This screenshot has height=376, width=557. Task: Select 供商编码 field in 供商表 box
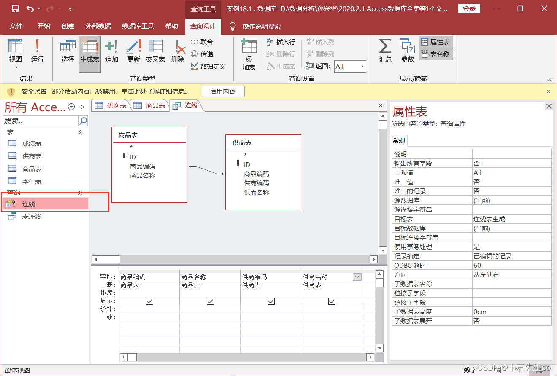(x=256, y=183)
